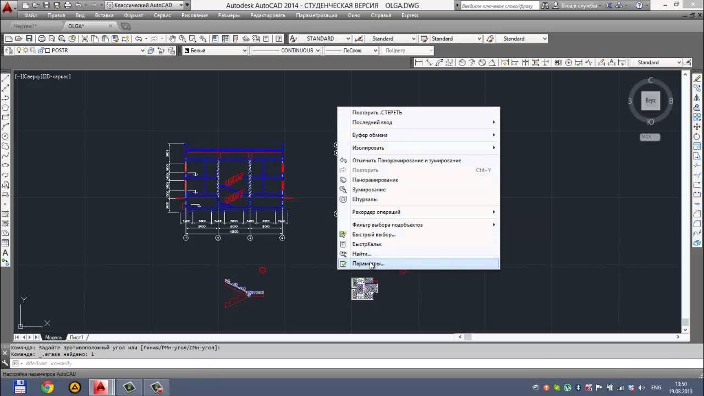The height and width of the screenshot is (396, 704).
Task: Select the Erase tool in the Modify toolbar
Action: pos(697,79)
